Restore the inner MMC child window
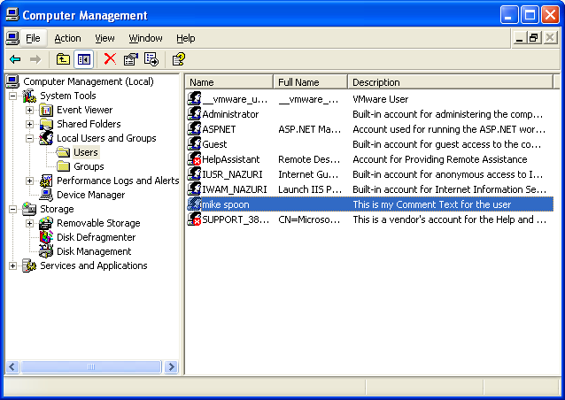This screenshot has width=565, height=400. (x=534, y=38)
